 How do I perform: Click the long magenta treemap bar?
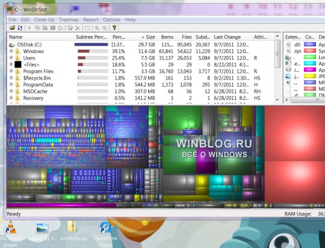pyautogui.click(x=61, y=205)
